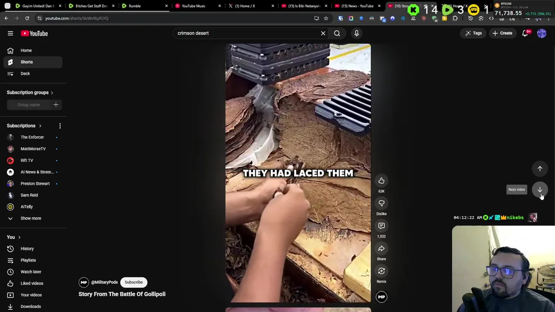Open the browser extensions puzzle icon

(455, 18)
